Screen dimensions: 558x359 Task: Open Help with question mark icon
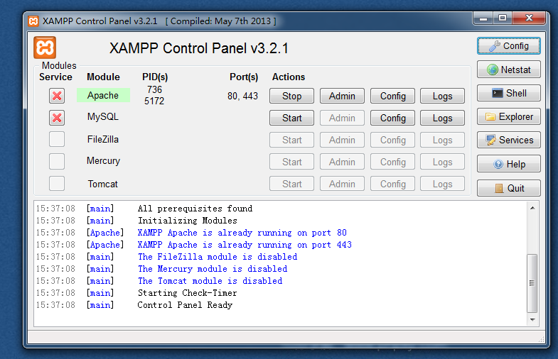point(508,164)
